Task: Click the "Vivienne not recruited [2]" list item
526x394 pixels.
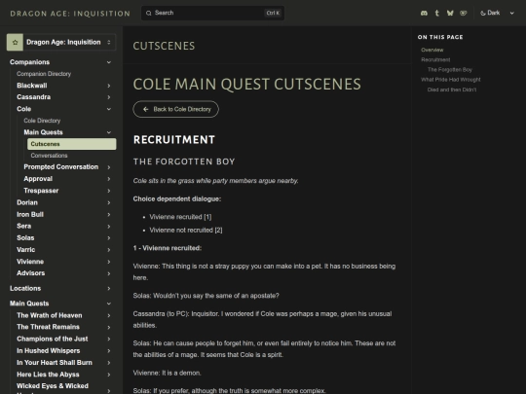Action: click(x=185, y=231)
